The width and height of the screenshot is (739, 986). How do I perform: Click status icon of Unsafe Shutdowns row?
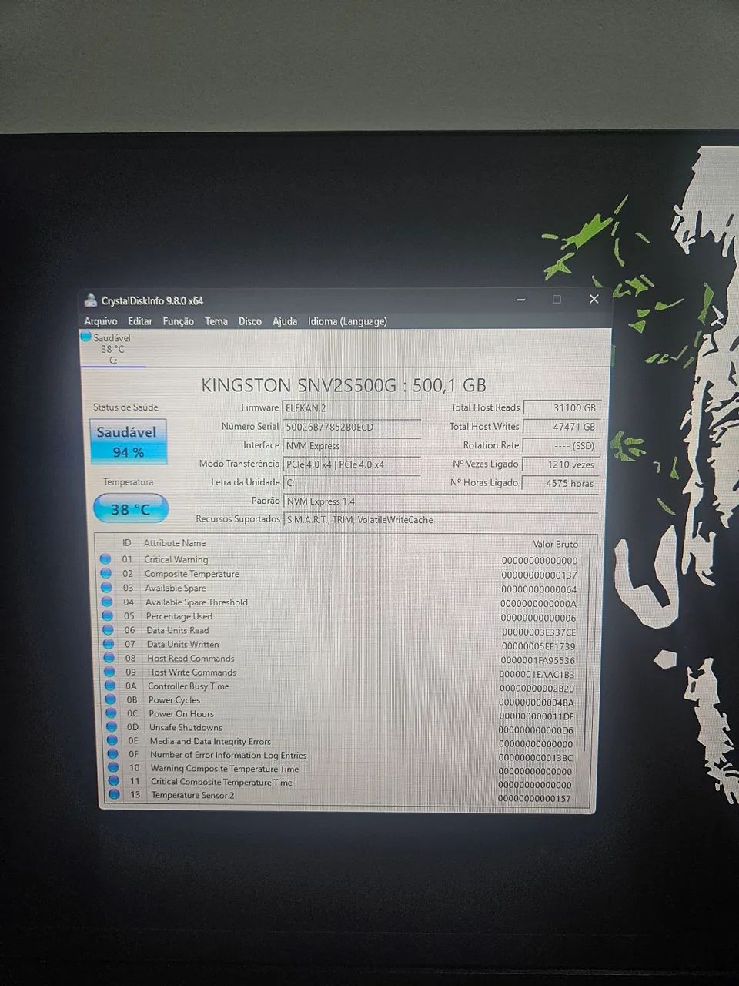point(112,727)
